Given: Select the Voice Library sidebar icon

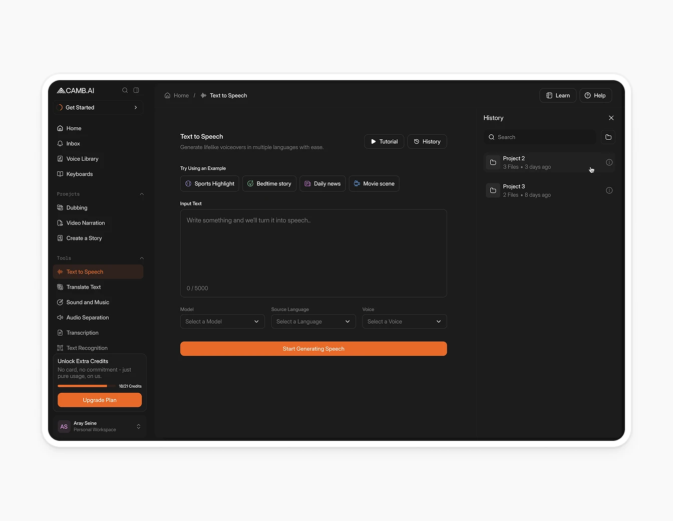Looking at the screenshot, I should [x=60, y=159].
